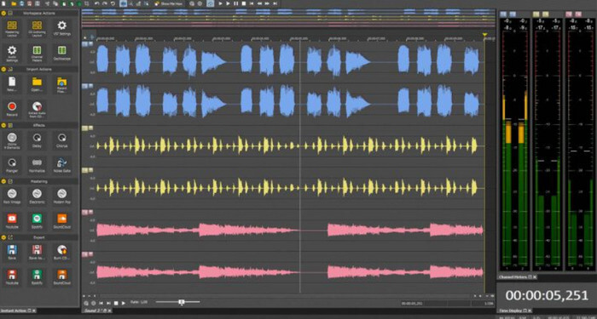Collapse the Import Actions section

(x=3, y=69)
